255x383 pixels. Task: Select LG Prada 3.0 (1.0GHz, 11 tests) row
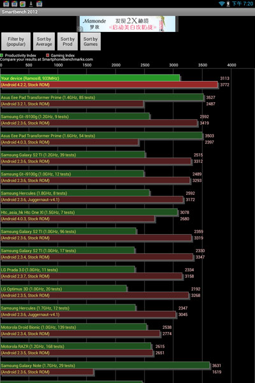pyautogui.click(x=68, y=269)
